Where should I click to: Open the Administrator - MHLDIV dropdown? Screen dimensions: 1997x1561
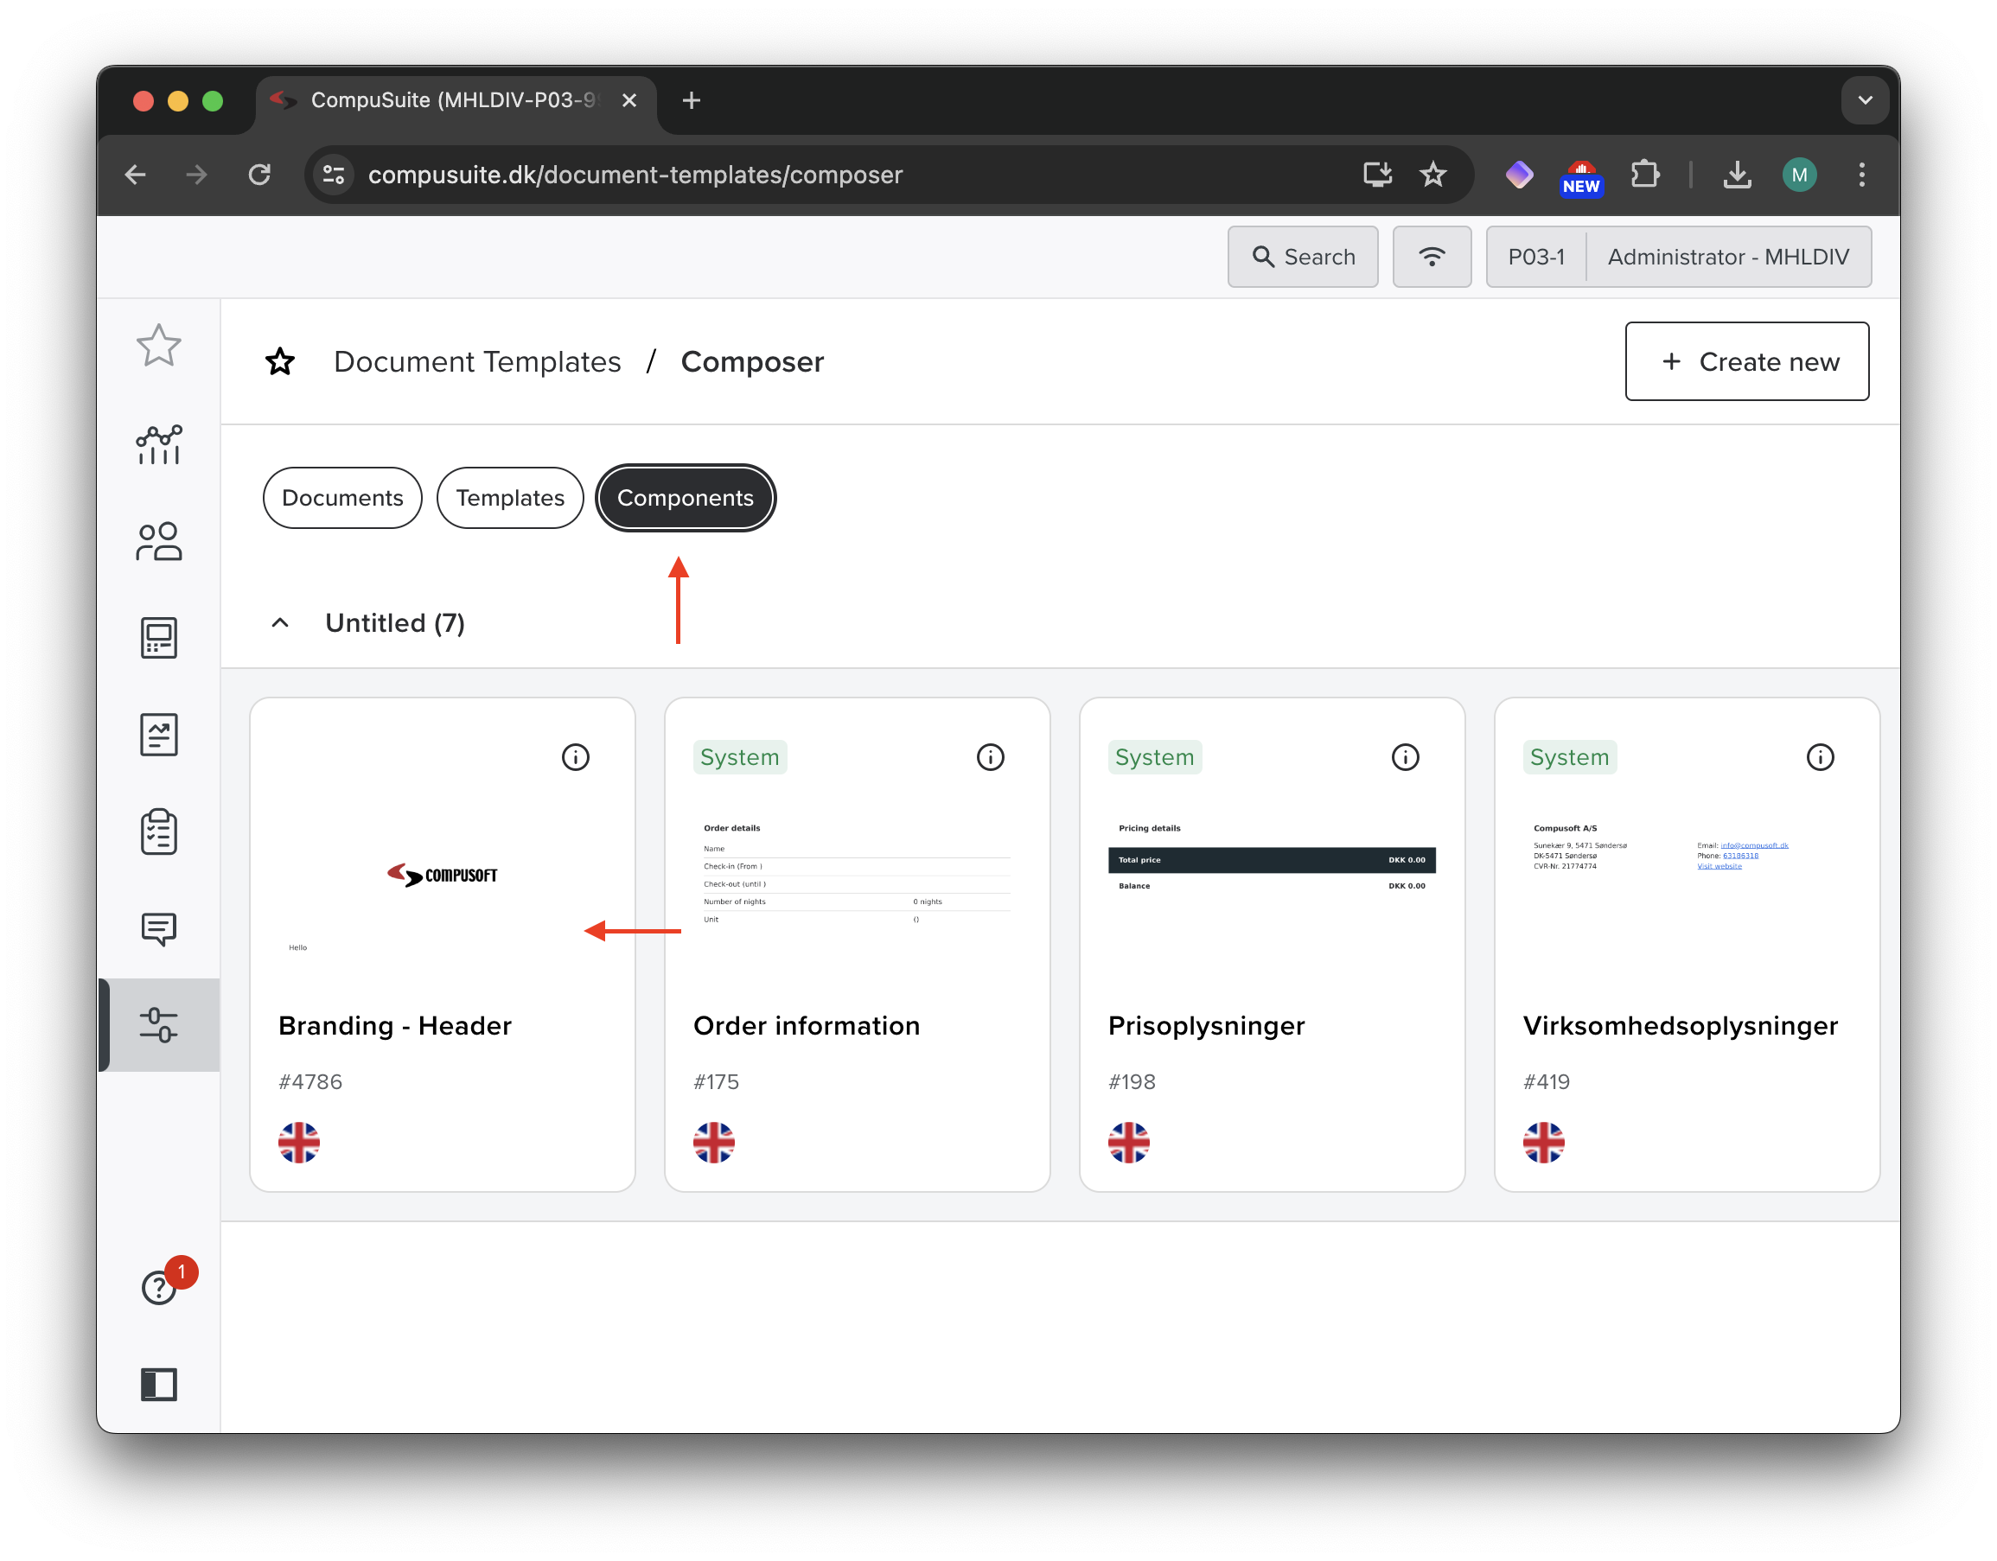(1727, 257)
